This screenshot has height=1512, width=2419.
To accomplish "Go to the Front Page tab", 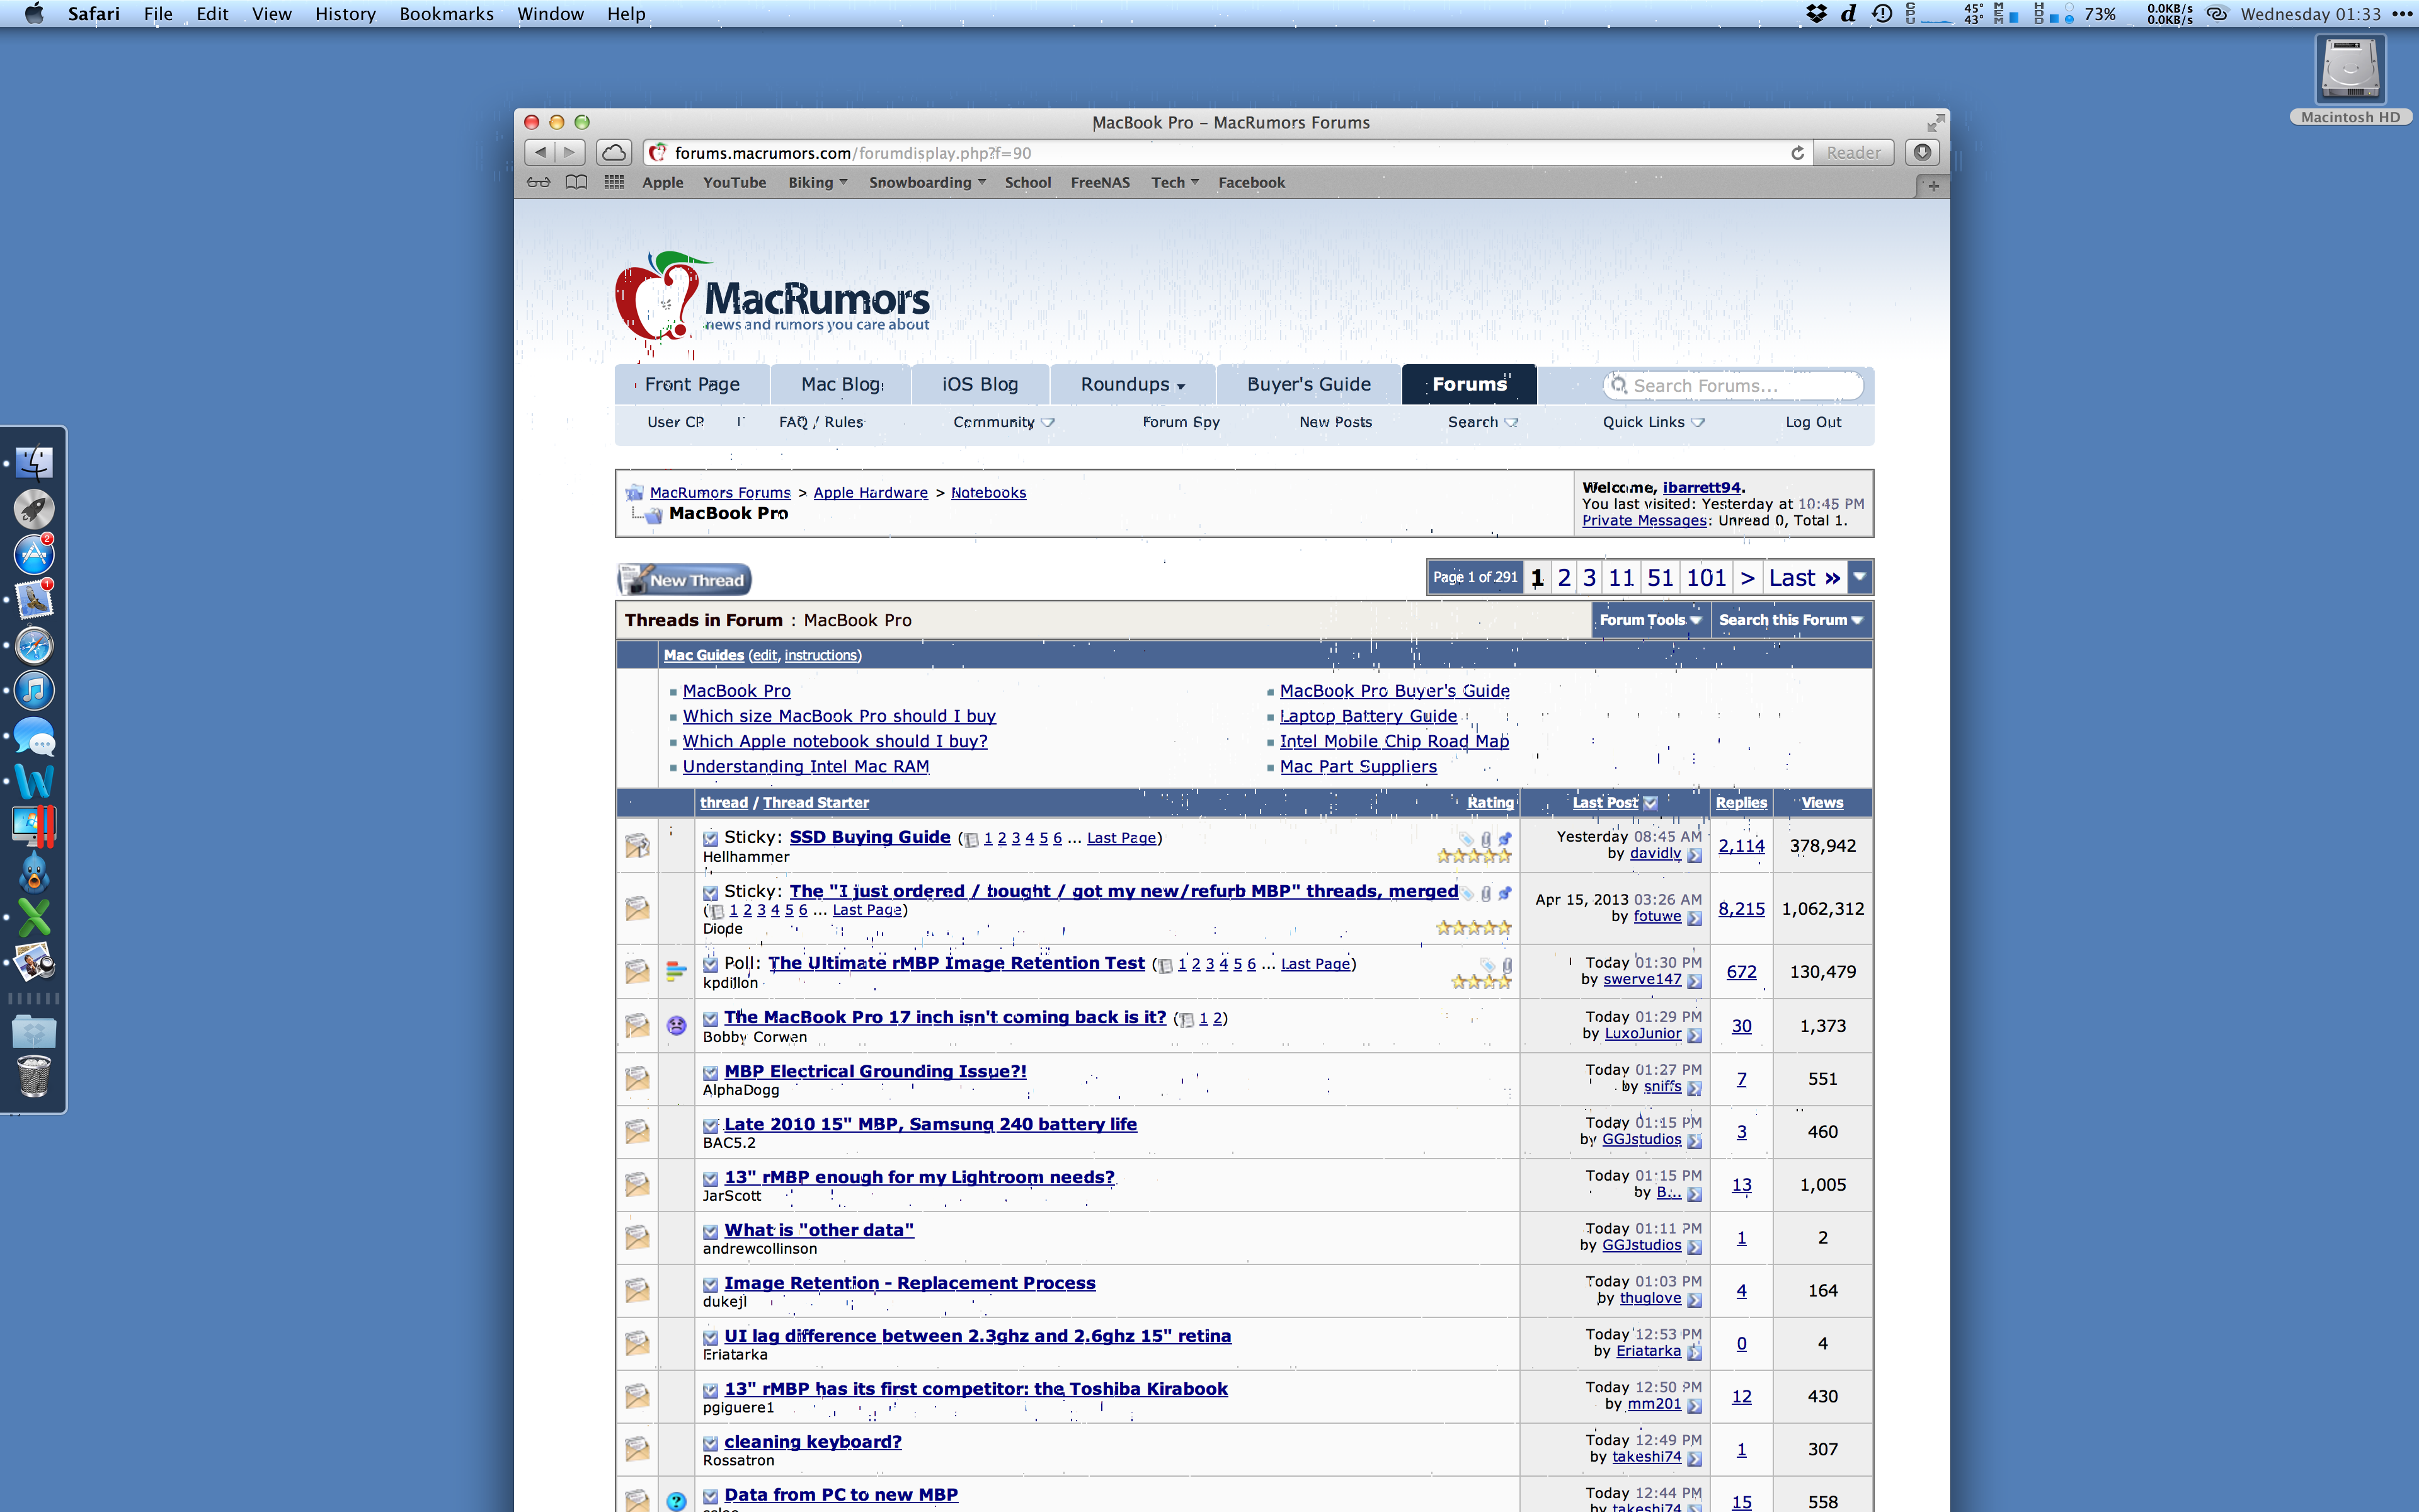I will (692, 384).
